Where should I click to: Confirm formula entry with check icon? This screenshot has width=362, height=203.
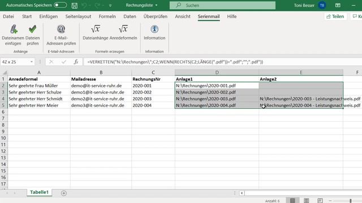(64, 61)
